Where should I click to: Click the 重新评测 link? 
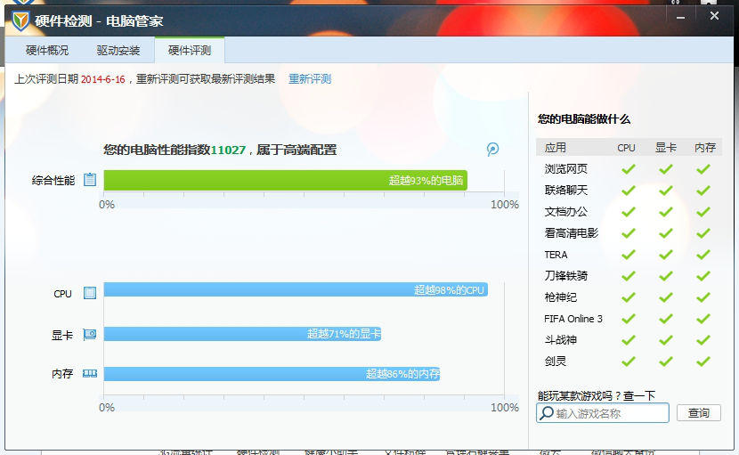pos(310,78)
